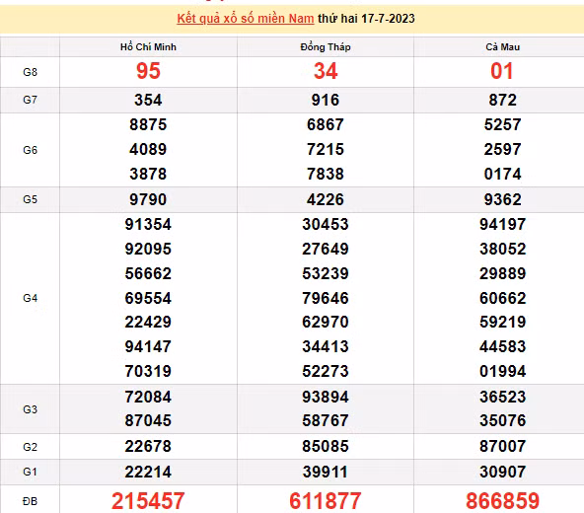Click the red G8 number 95
The height and width of the screenshot is (513, 584).
(148, 71)
